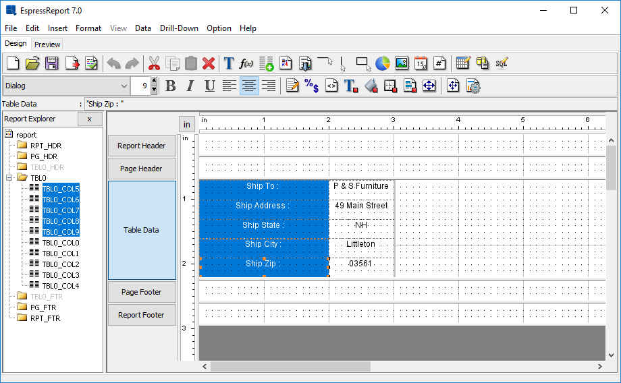Image resolution: width=621 pixels, height=383 pixels.
Task: Toggle center alignment
Action: [249, 86]
